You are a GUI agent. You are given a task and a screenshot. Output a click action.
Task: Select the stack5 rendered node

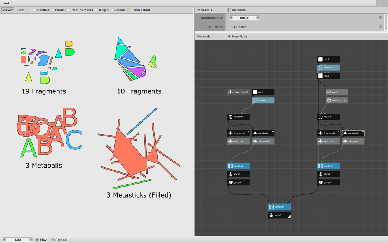(279, 215)
